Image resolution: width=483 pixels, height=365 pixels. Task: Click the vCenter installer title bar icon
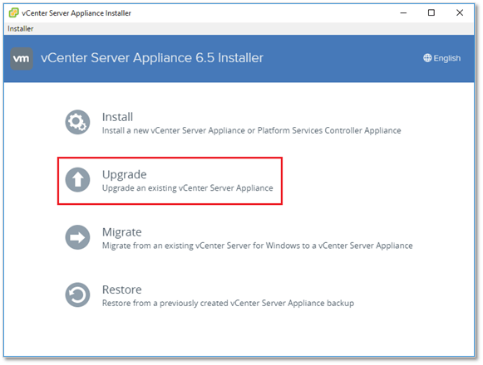[x=13, y=12]
